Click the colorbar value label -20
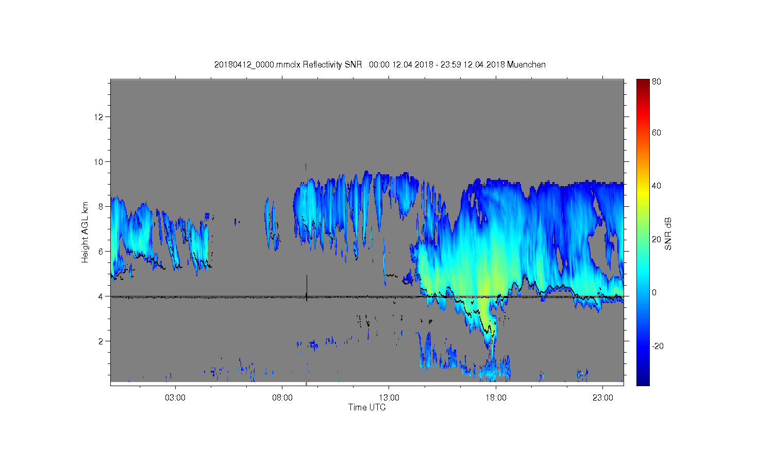 pyautogui.click(x=658, y=346)
